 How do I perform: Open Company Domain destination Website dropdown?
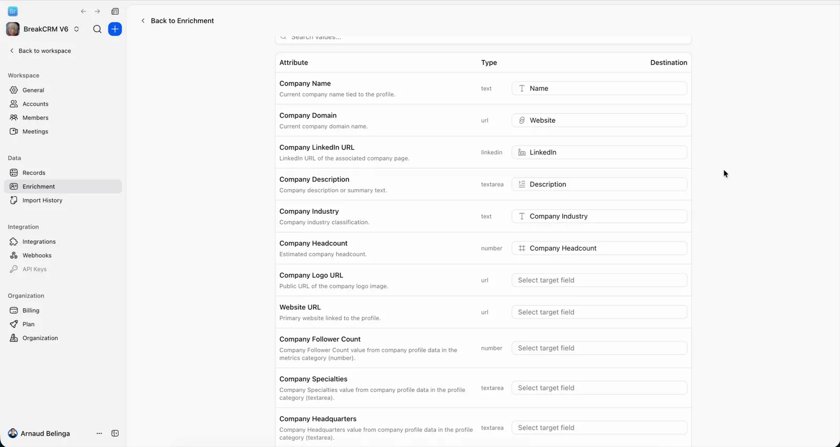599,120
